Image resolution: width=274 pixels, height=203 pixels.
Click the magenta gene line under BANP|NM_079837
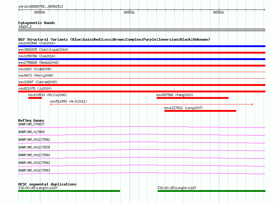(142, 127)
